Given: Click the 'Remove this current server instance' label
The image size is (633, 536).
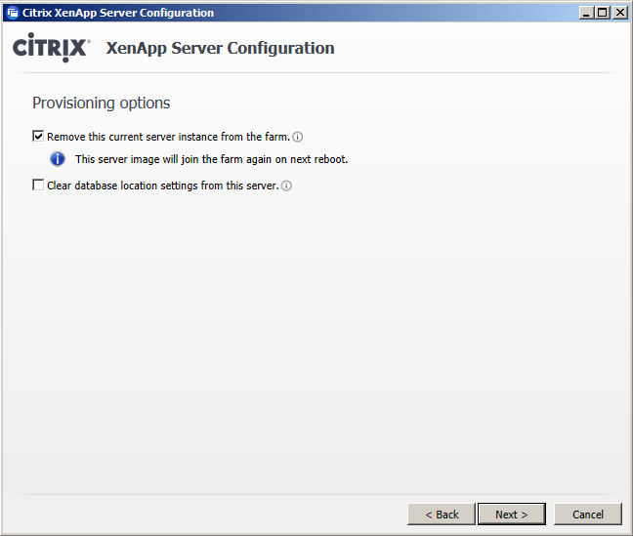Looking at the screenshot, I should click(168, 138).
